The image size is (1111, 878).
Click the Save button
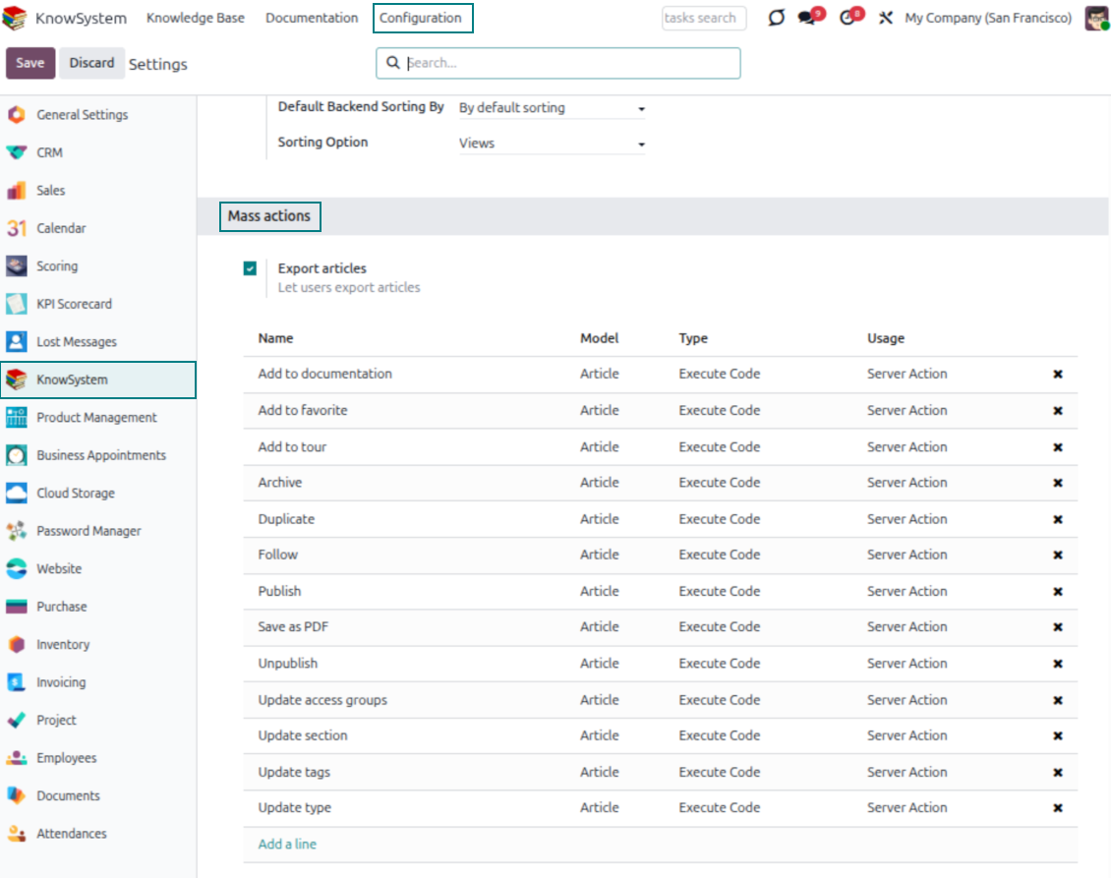pos(30,63)
